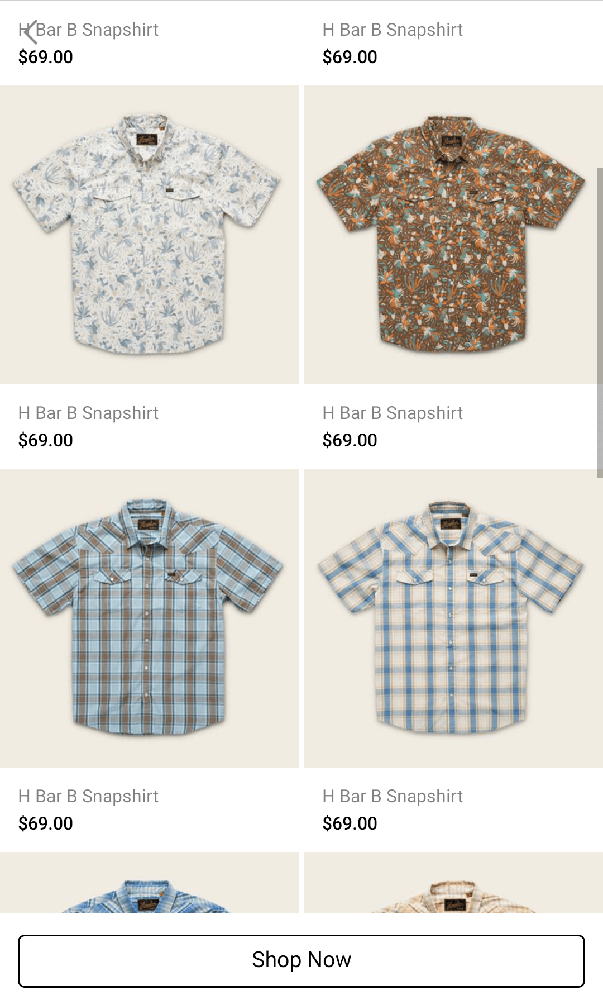Click $69.00 price below brown floral shirt

[350, 440]
